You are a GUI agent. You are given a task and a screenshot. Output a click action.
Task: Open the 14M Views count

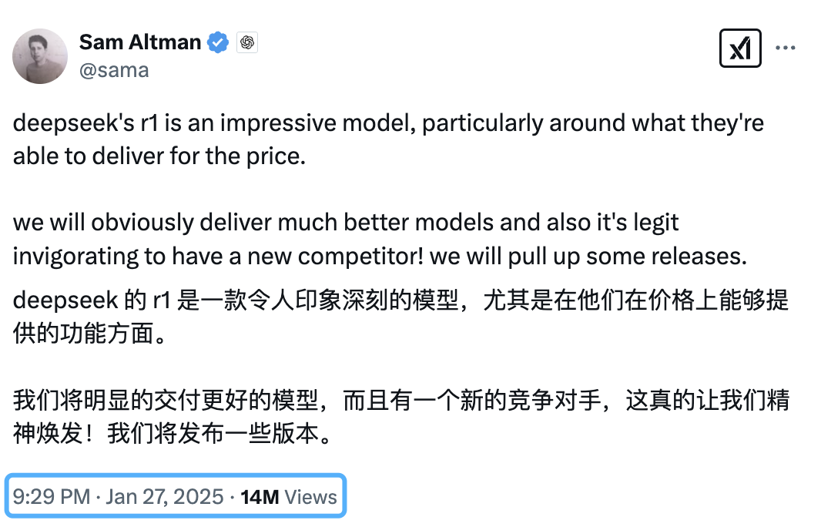tap(289, 496)
